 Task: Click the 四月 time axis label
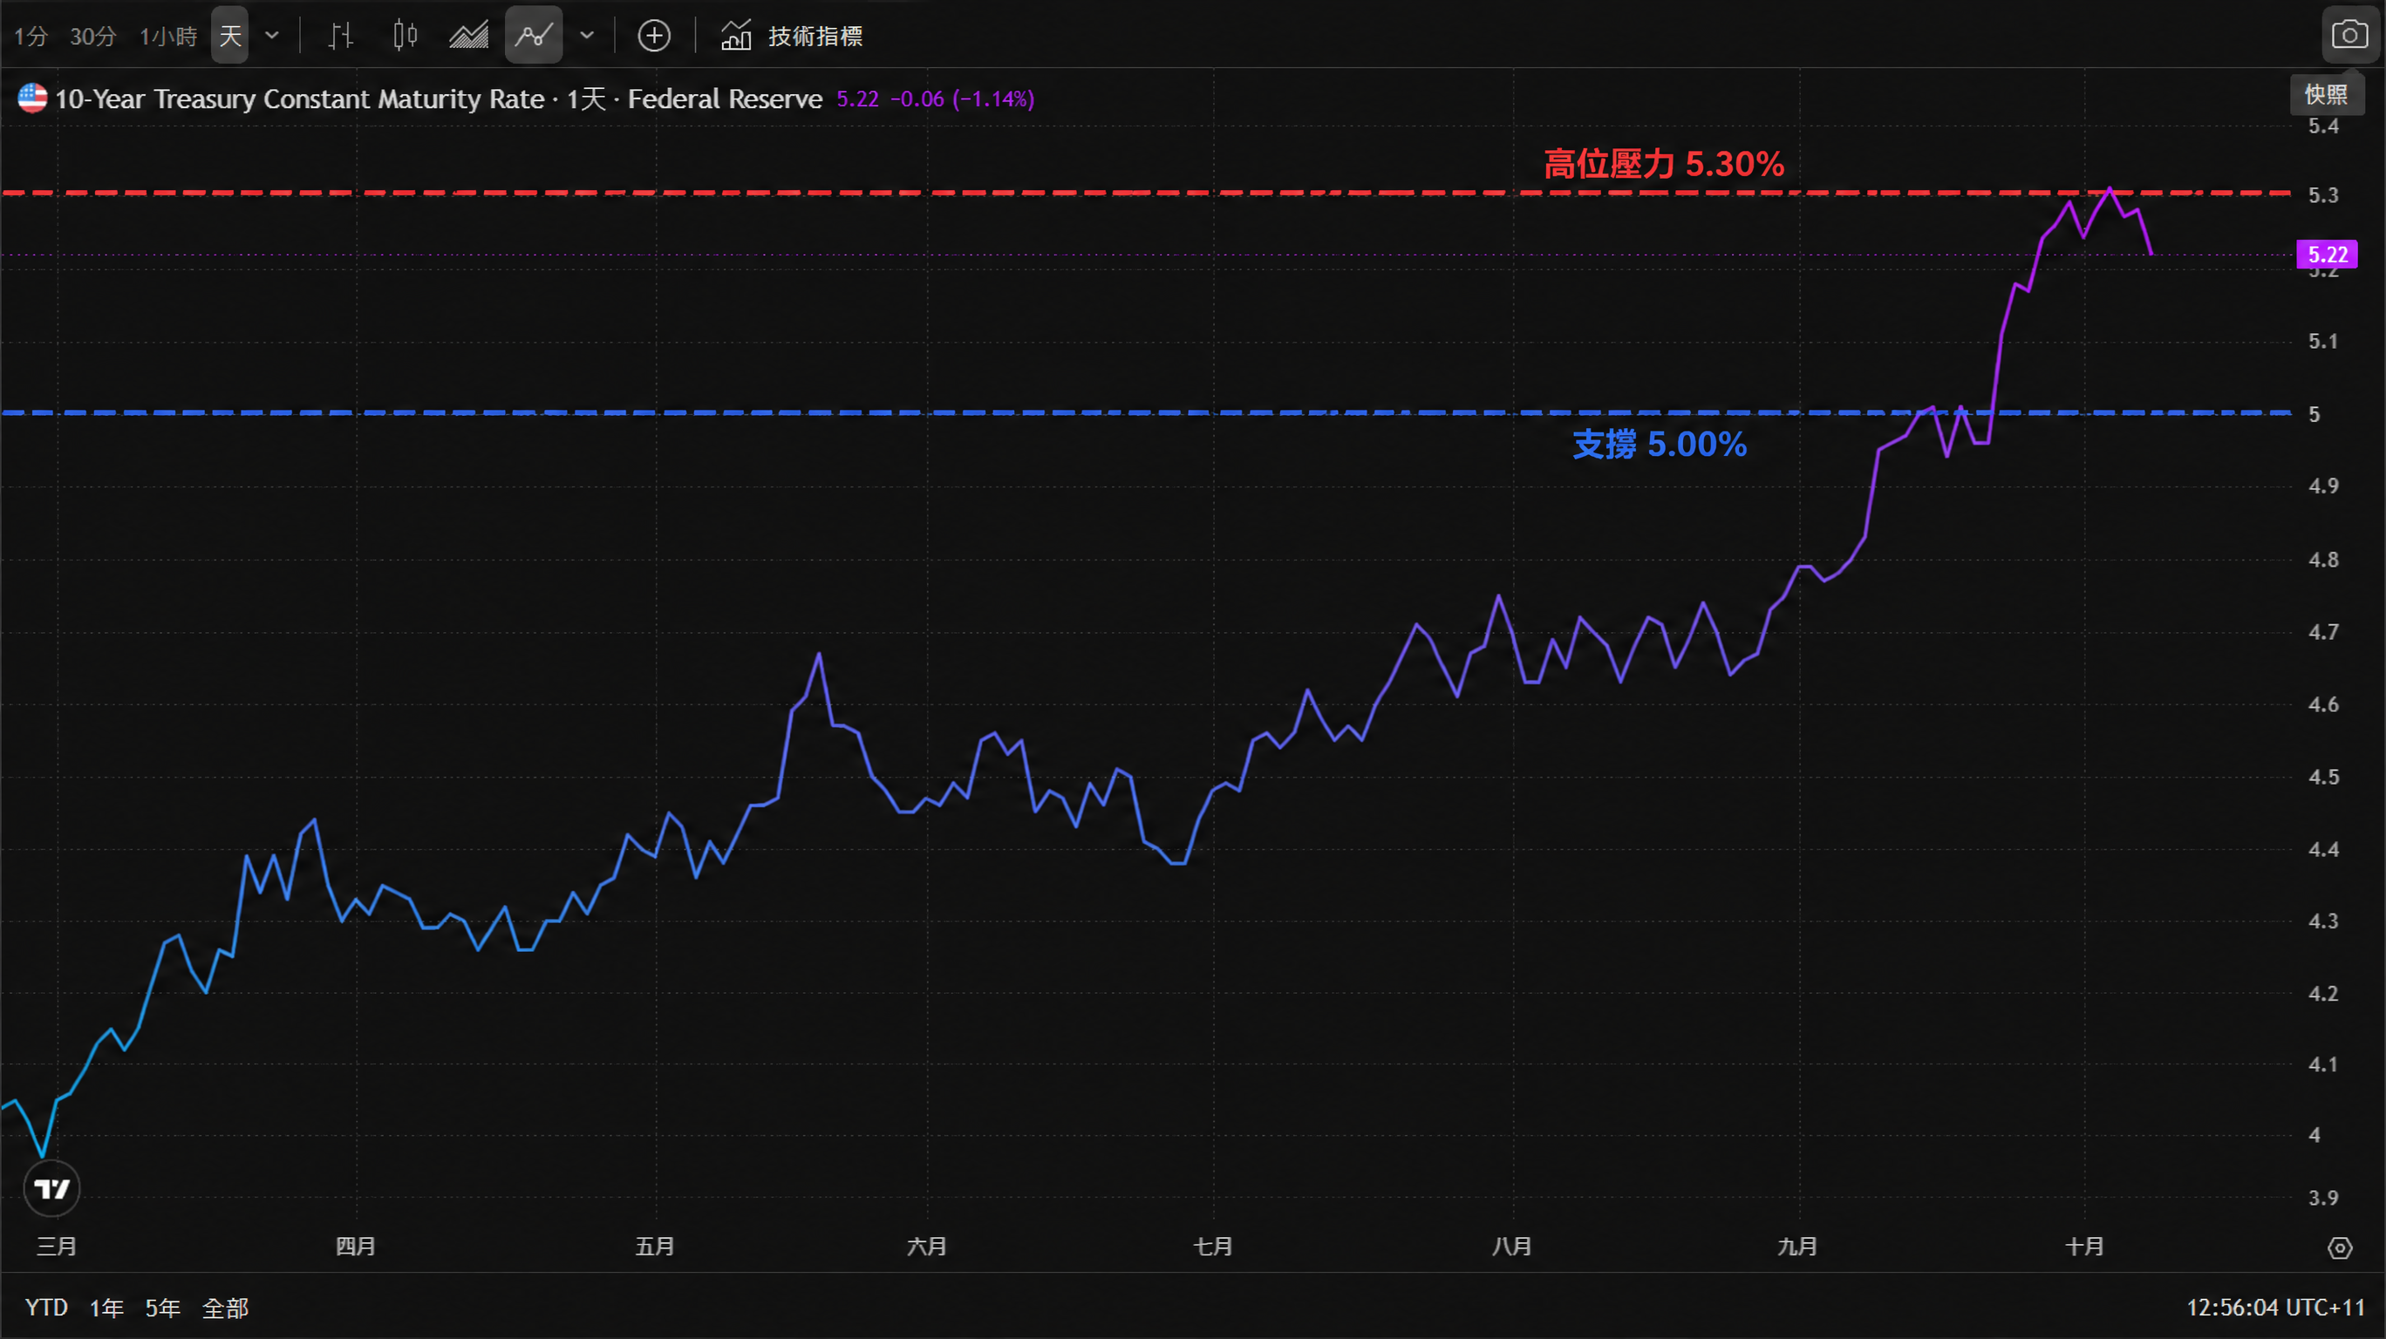(x=356, y=1247)
